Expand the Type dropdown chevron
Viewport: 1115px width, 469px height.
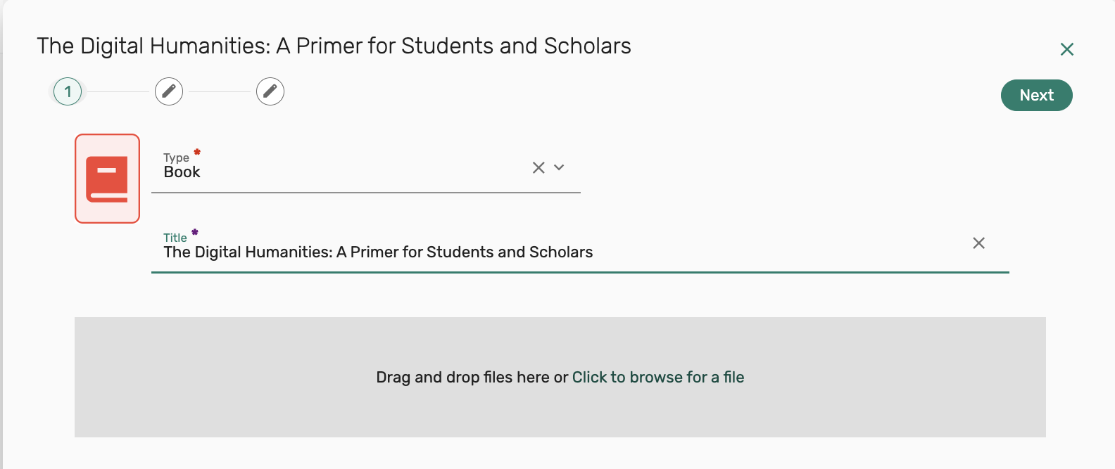tap(560, 167)
